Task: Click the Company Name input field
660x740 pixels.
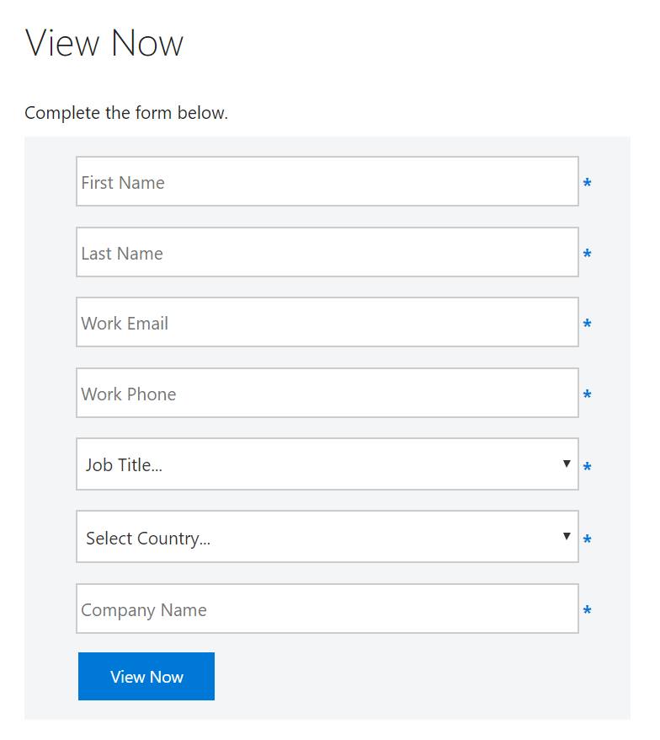Action: click(327, 609)
